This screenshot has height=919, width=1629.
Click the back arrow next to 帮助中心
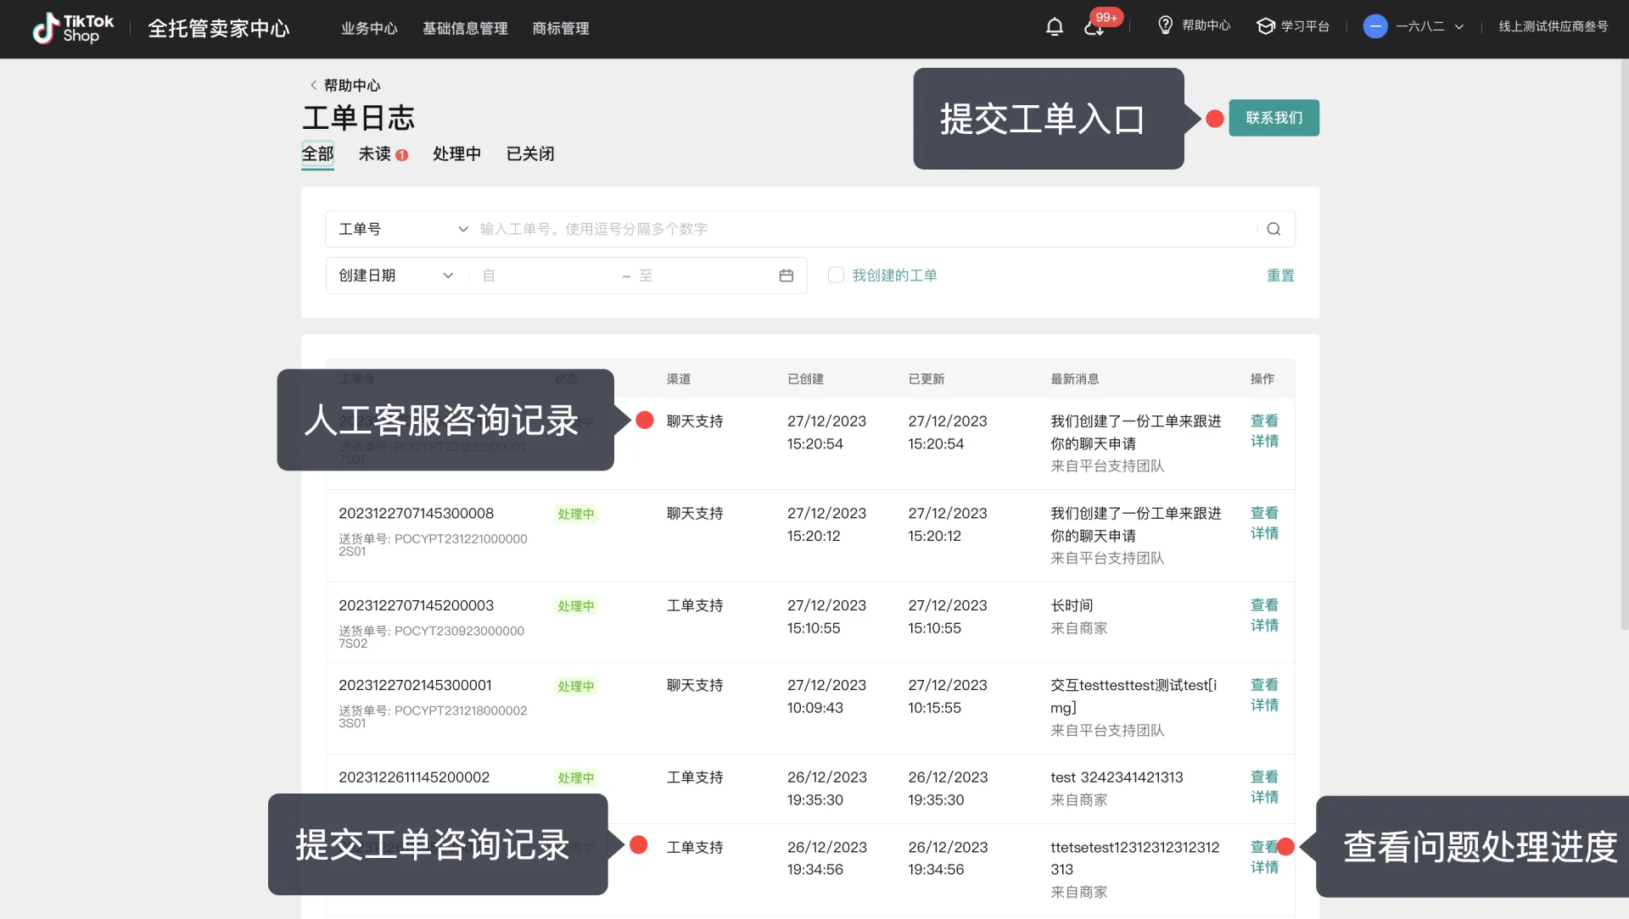pos(313,86)
